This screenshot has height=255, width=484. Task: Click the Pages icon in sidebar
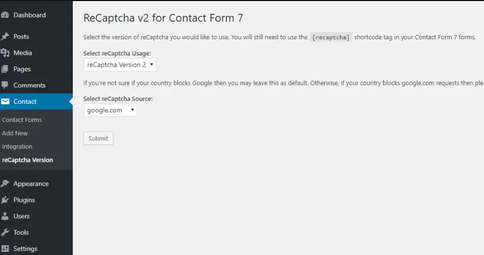click(x=5, y=69)
